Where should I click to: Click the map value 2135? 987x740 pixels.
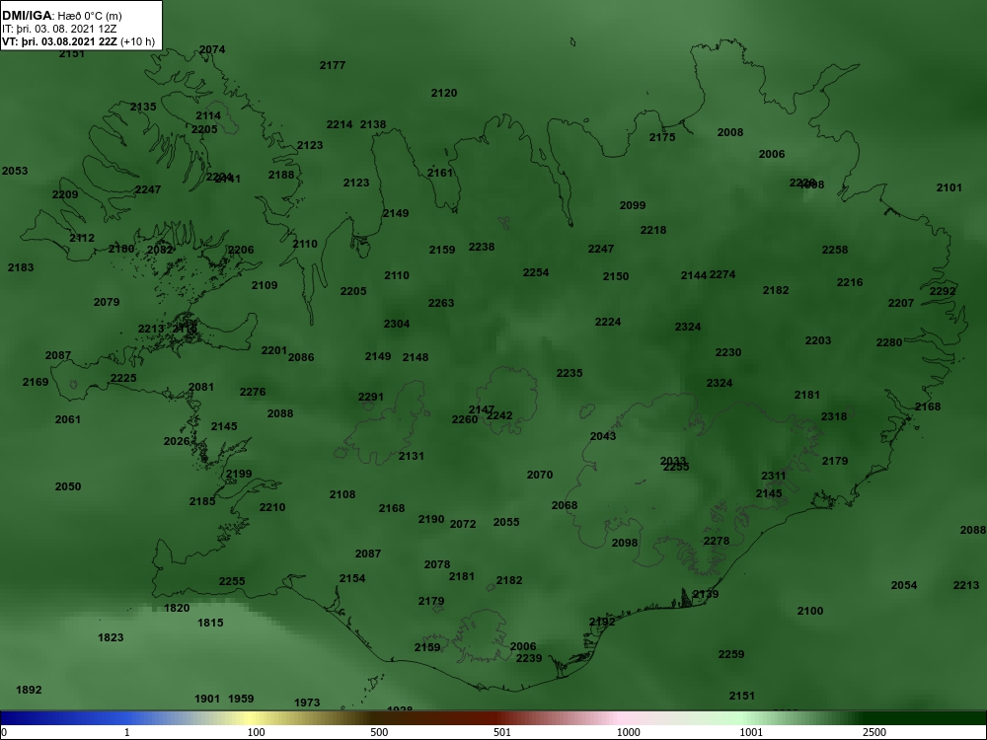click(x=143, y=107)
